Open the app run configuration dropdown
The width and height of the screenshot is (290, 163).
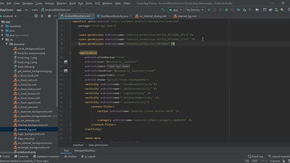tap(175, 10)
